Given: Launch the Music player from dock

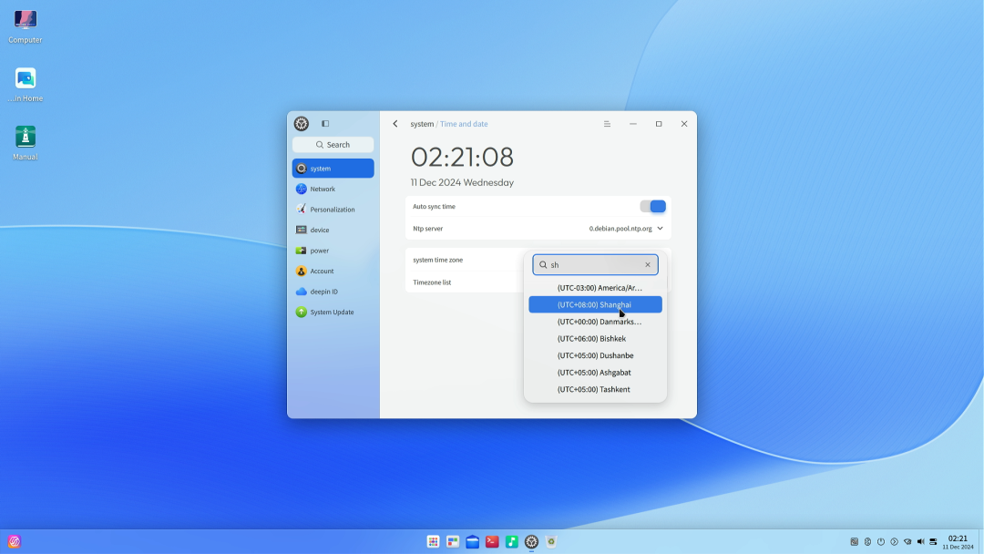Looking at the screenshot, I should [511, 541].
